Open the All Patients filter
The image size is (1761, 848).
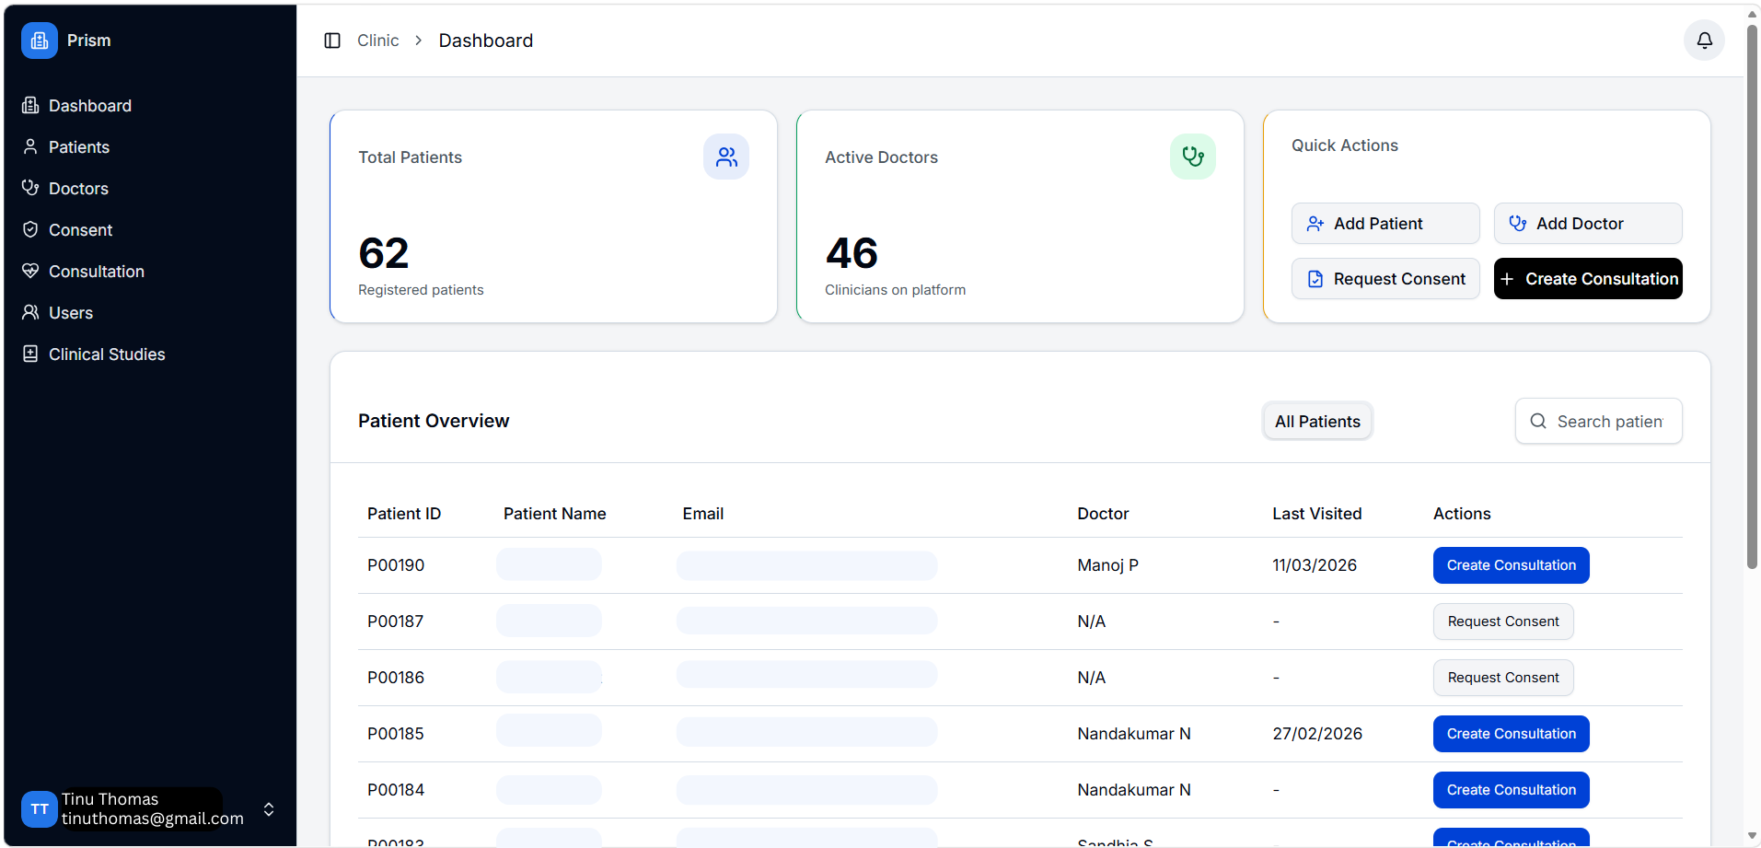click(1316, 421)
